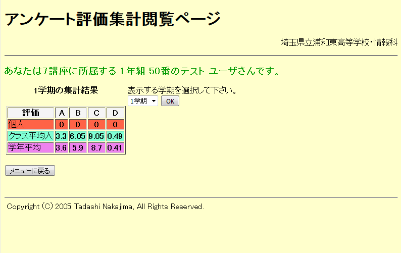
Task: Click class average value 6.05
Action: (77, 136)
